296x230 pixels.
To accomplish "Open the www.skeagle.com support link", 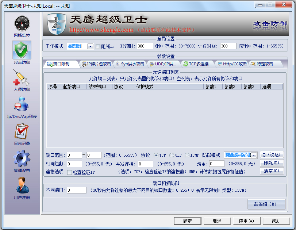I will tap(101, 30).
